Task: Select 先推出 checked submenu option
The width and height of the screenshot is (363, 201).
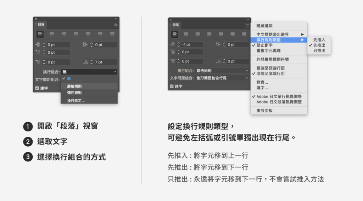Action: [319, 46]
